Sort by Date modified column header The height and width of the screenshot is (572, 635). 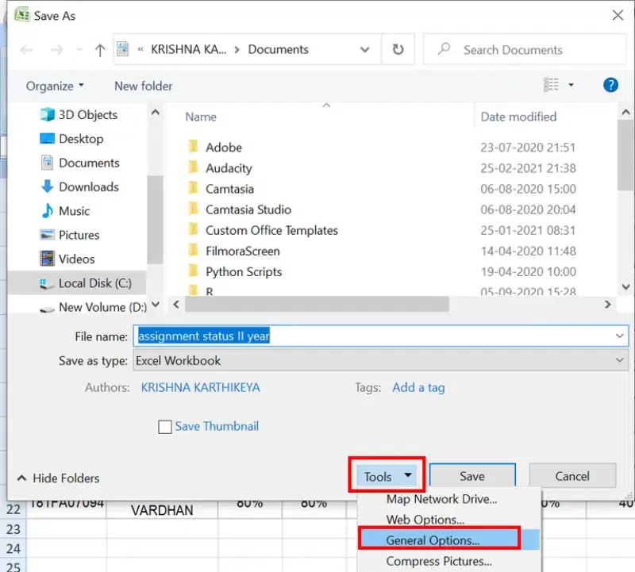(x=518, y=117)
